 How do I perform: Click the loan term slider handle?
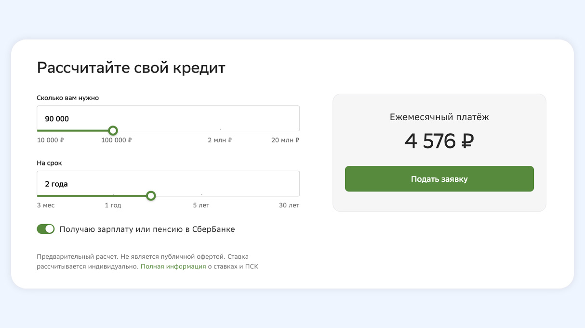[151, 196]
